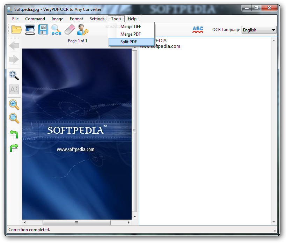Click text pane scroll down arrow
287x243 pixels.
point(274,222)
